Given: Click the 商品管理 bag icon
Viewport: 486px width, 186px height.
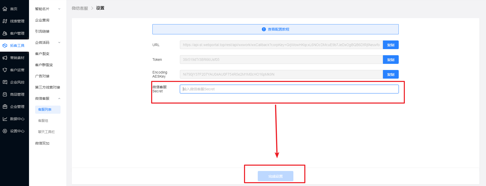Looking at the screenshot, I should pyautogui.click(x=5, y=94).
